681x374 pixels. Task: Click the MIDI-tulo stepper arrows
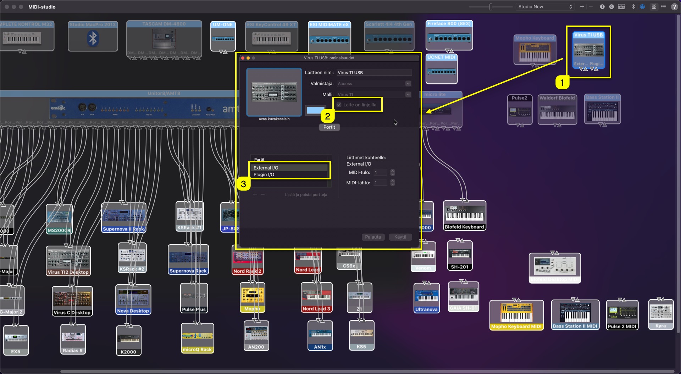coord(392,173)
